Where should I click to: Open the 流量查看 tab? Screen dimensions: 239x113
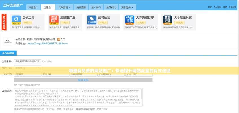coord(81,7)
